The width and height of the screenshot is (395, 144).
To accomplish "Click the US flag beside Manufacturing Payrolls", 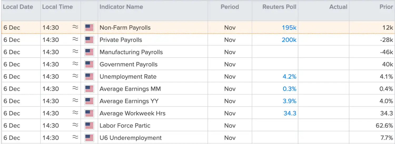I will (x=89, y=52).
